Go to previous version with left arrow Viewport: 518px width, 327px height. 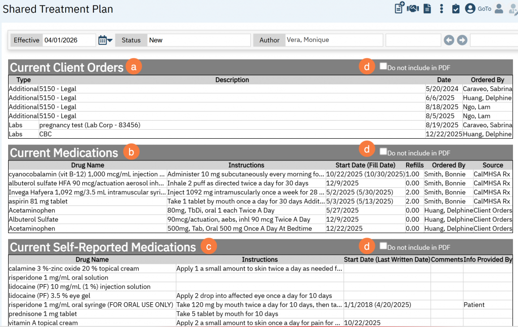coord(449,40)
